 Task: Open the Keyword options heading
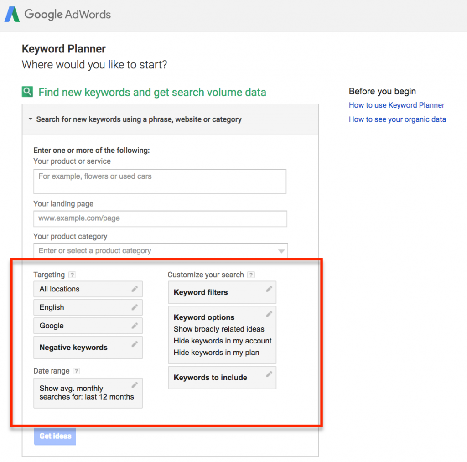click(x=204, y=317)
